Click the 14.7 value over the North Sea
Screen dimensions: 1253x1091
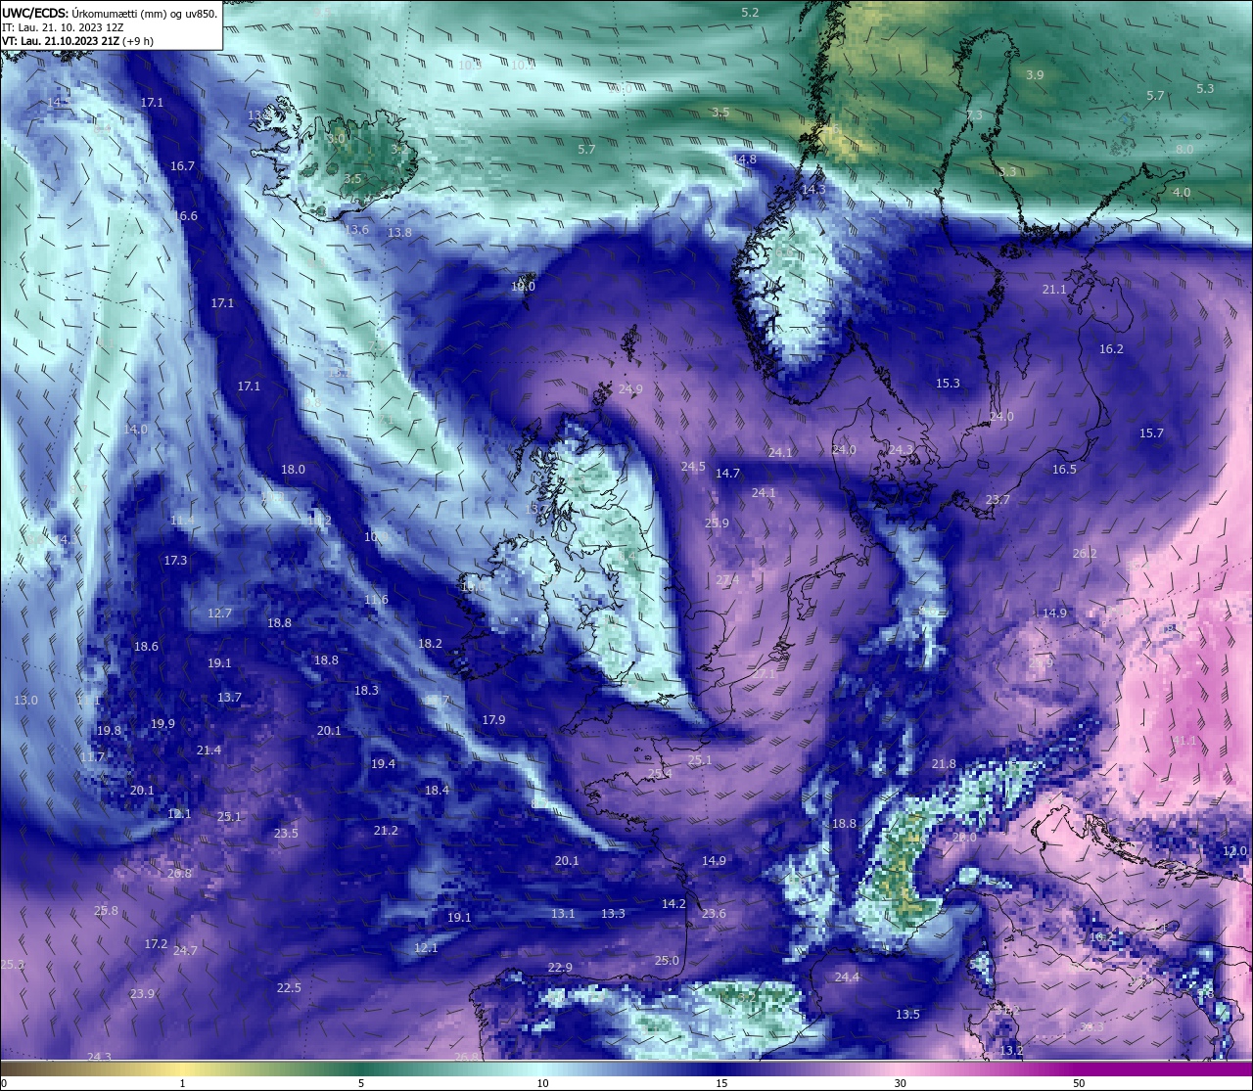[x=728, y=474]
